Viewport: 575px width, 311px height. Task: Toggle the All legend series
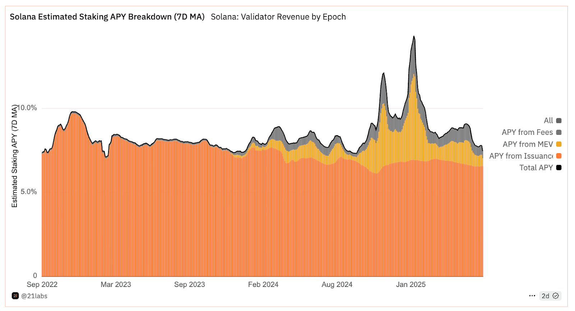click(x=552, y=121)
